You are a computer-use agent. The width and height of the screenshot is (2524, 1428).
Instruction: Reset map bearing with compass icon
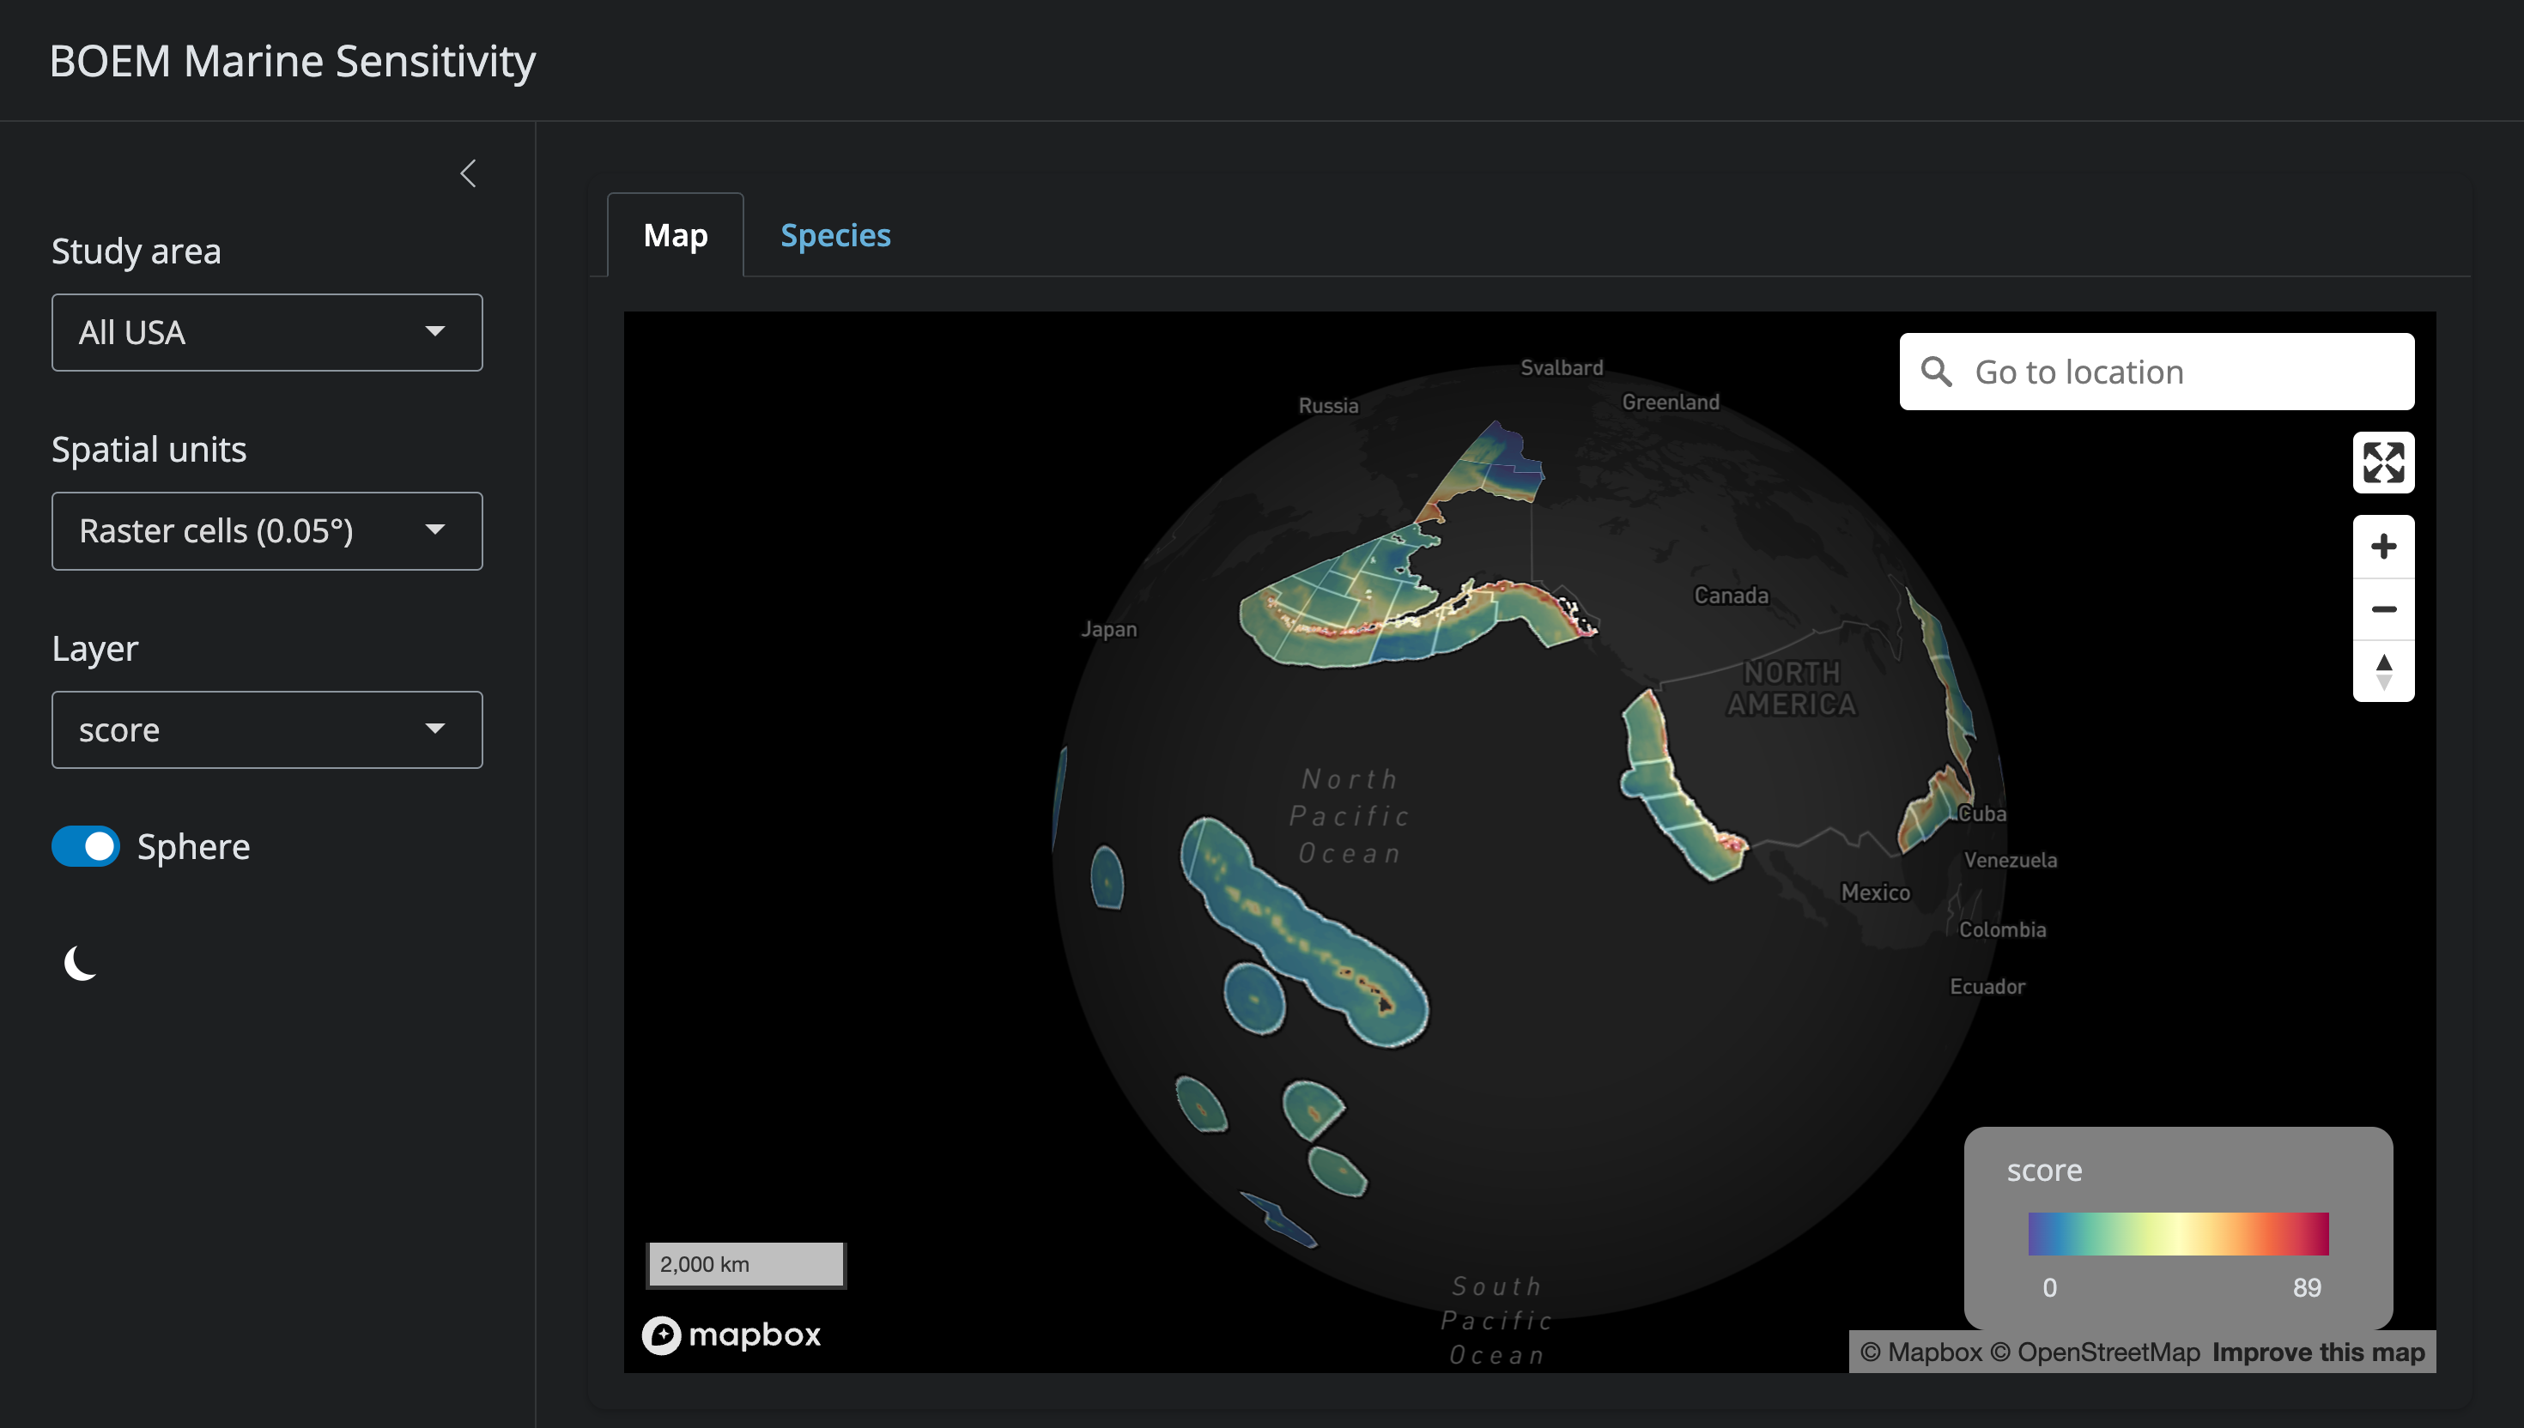point(2382,672)
